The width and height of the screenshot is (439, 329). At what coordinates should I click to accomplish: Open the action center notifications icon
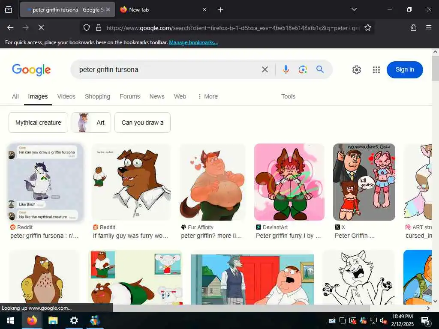click(425, 320)
